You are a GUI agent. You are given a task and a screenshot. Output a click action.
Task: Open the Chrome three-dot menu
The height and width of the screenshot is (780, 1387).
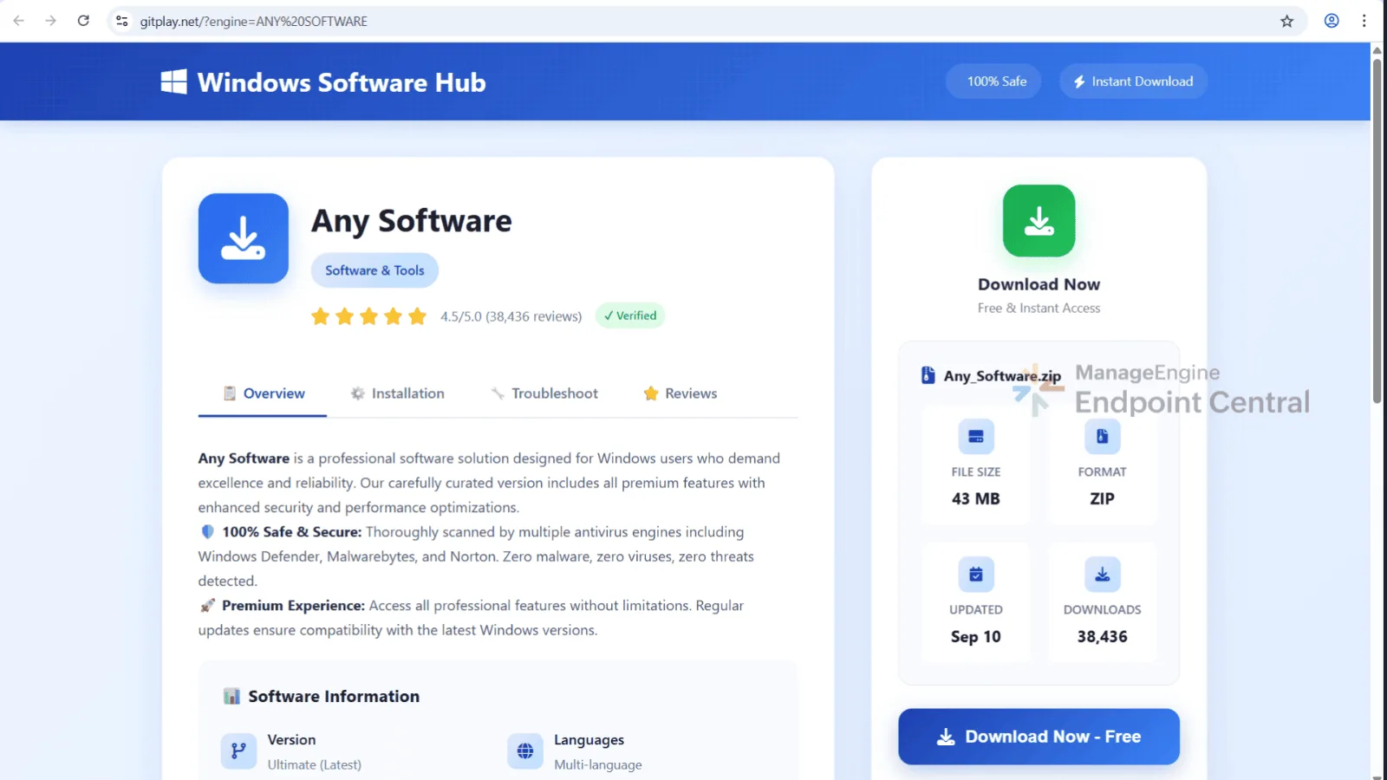[1364, 21]
